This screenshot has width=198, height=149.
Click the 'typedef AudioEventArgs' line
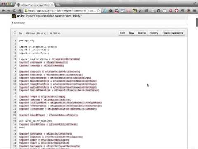coord(58,87)
